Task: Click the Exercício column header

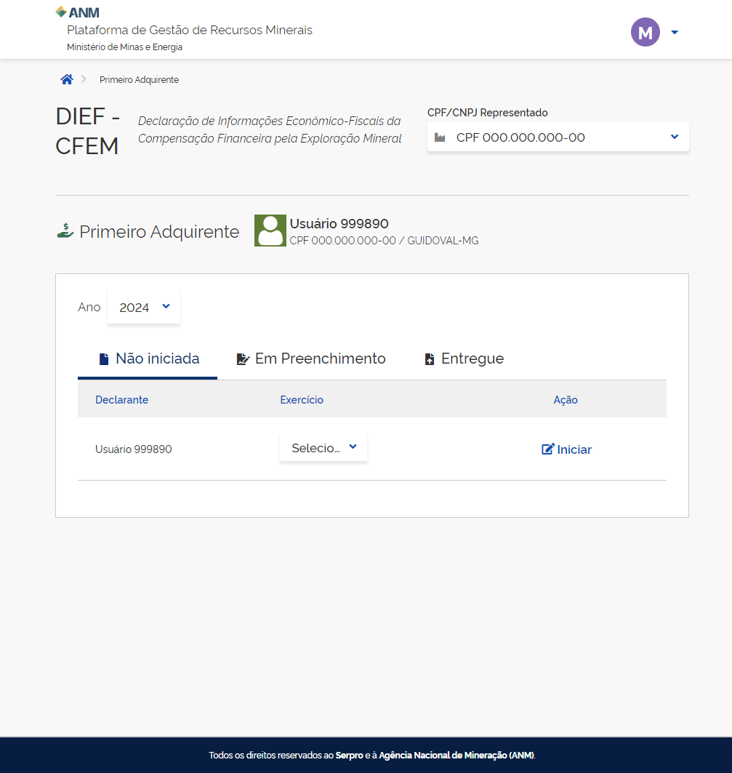Action: tap(302, 400)
